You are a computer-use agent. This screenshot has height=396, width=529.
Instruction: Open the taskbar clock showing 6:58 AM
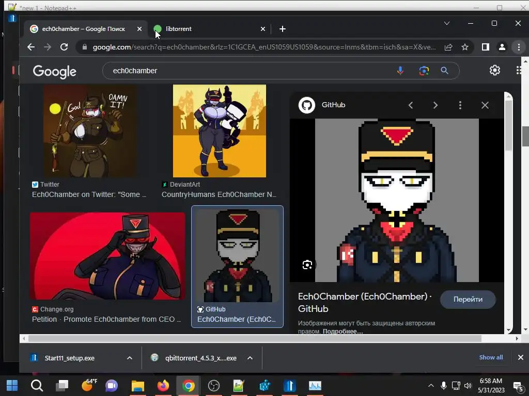pyautogui.click(x=491, y=386)
